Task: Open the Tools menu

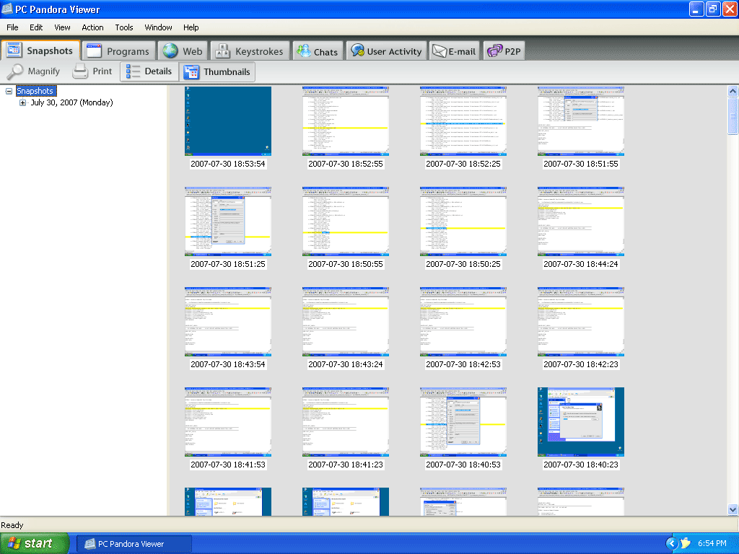Action: pos(124,27)
